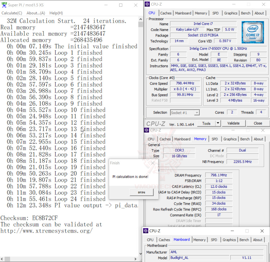
Task: Open Bench tab in bottom Mainboard CPU-Z window
Action: pos(244,240)
